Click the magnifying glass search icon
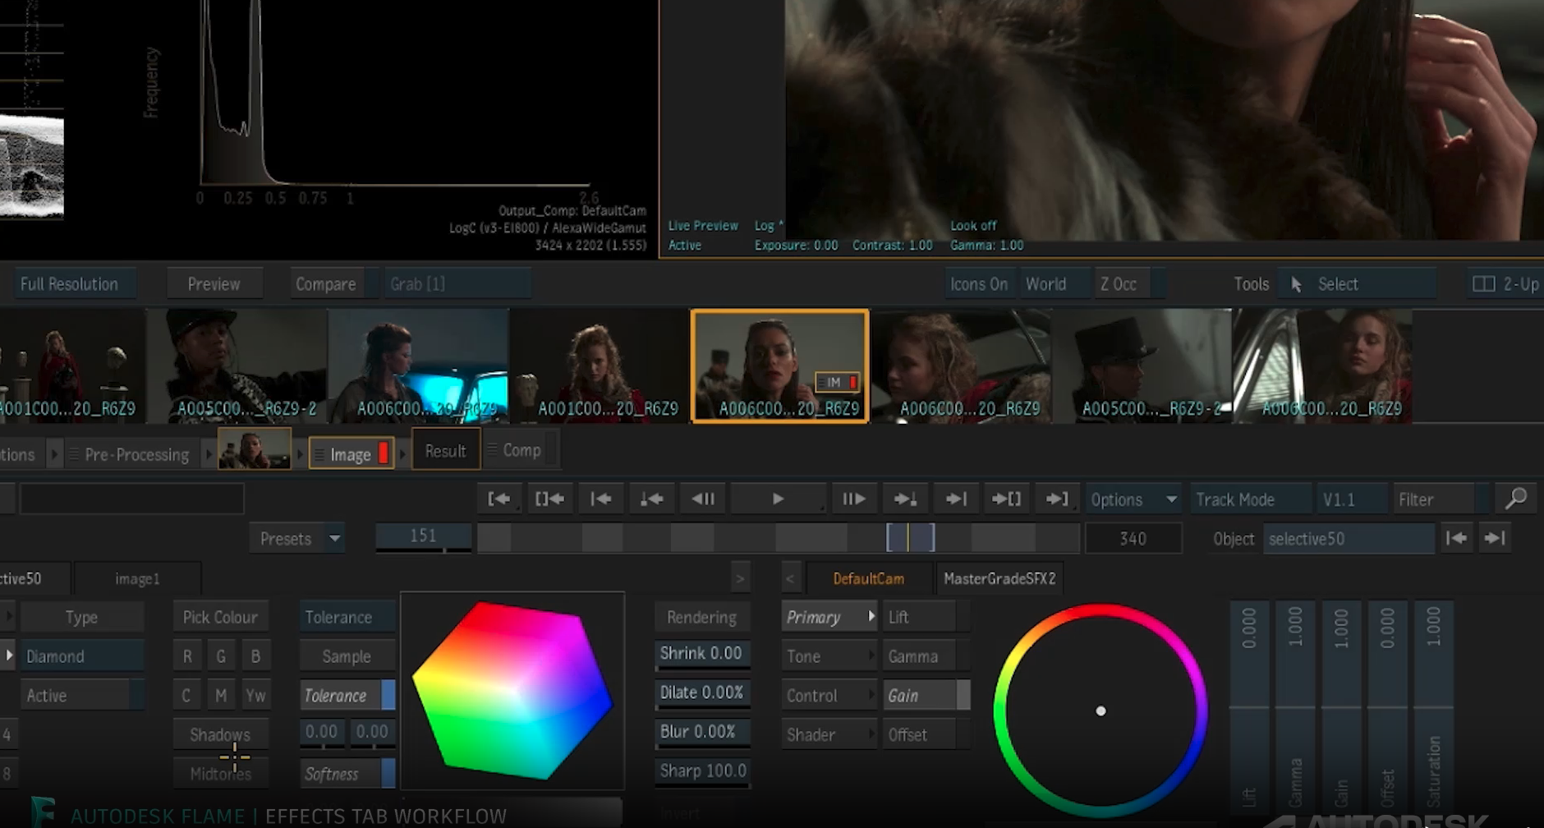Image resolution: width=1544 pixels, height=828 pixels. pos(1515,499)
